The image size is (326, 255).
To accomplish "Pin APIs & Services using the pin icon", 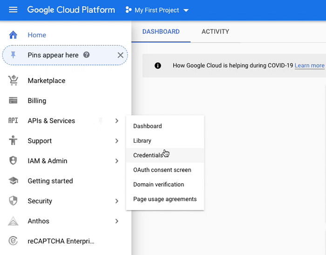I will click(x=101, y=121).
